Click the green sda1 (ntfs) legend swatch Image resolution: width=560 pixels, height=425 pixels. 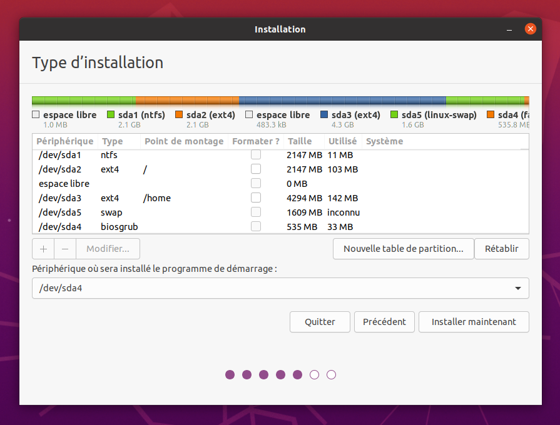(x=111, y=114)
